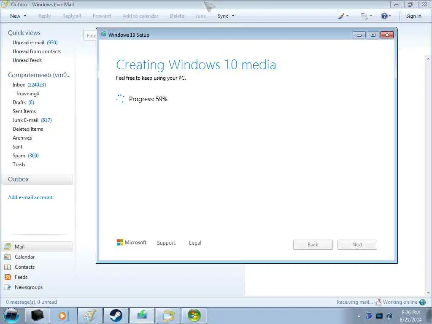Viewport: 432px width, 324px height.
Task: Expand the Sync dropdown arrow
Action: pyautogui.click(x=233, y=16)
